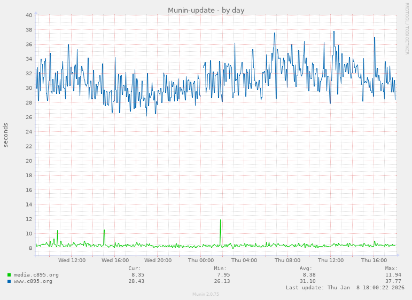Click the average value 31.10

308,281
